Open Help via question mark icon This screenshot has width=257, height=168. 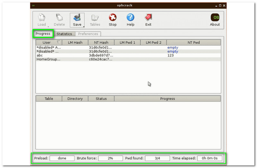[x=130, y=17]
